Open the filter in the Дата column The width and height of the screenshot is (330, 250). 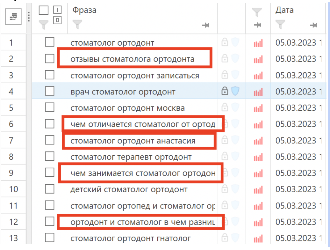(x=280, y=23)
